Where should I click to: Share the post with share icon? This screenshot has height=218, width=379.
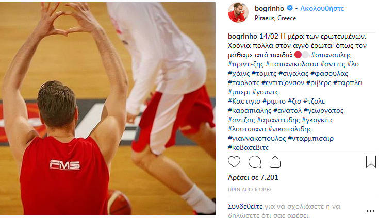tap(275, 162)
